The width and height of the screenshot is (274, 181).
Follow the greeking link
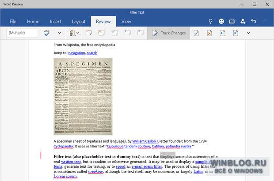[x=96, y=172]
